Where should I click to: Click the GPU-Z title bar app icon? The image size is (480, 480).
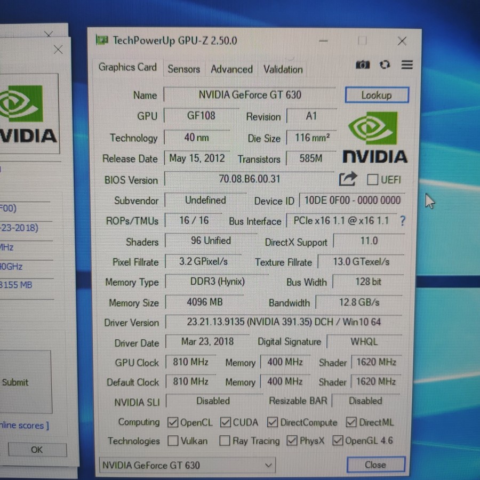[x=101, y=41]
